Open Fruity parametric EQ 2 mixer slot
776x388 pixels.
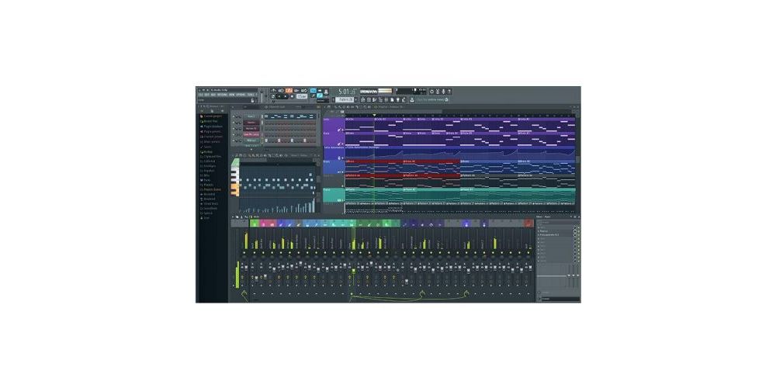tap(549, 235)
